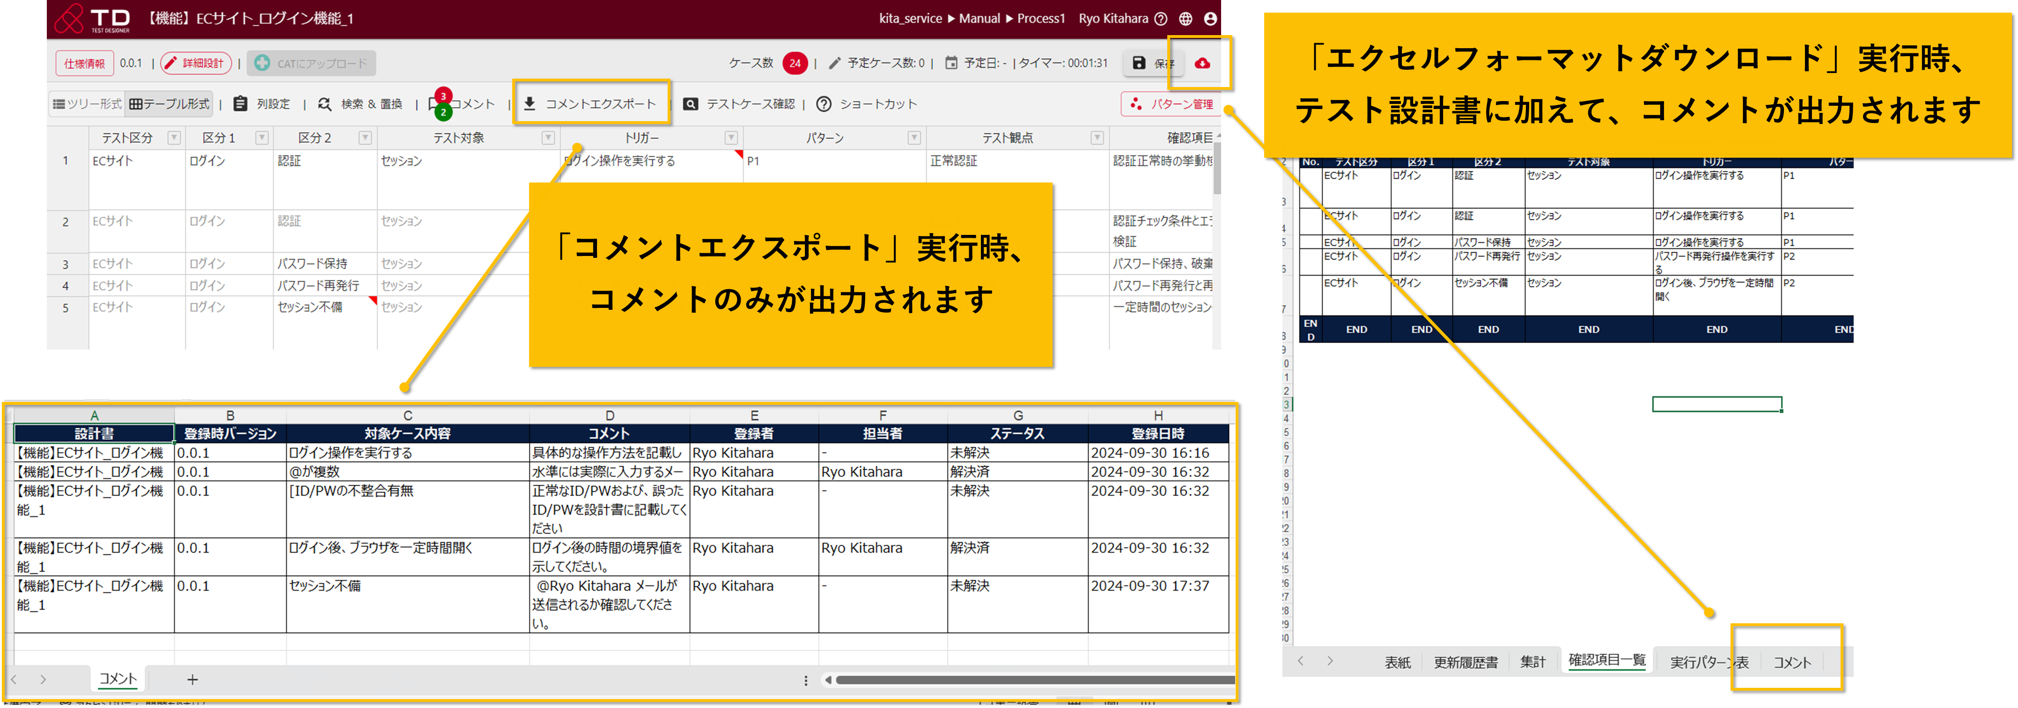2018x708 pixels.
Task: Open filter dropdown for パターン column
Action: click(x=914, y=138)
